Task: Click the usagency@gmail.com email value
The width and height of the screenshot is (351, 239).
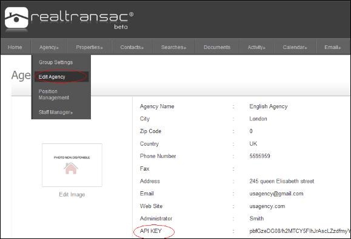Action: pos(276,194)
